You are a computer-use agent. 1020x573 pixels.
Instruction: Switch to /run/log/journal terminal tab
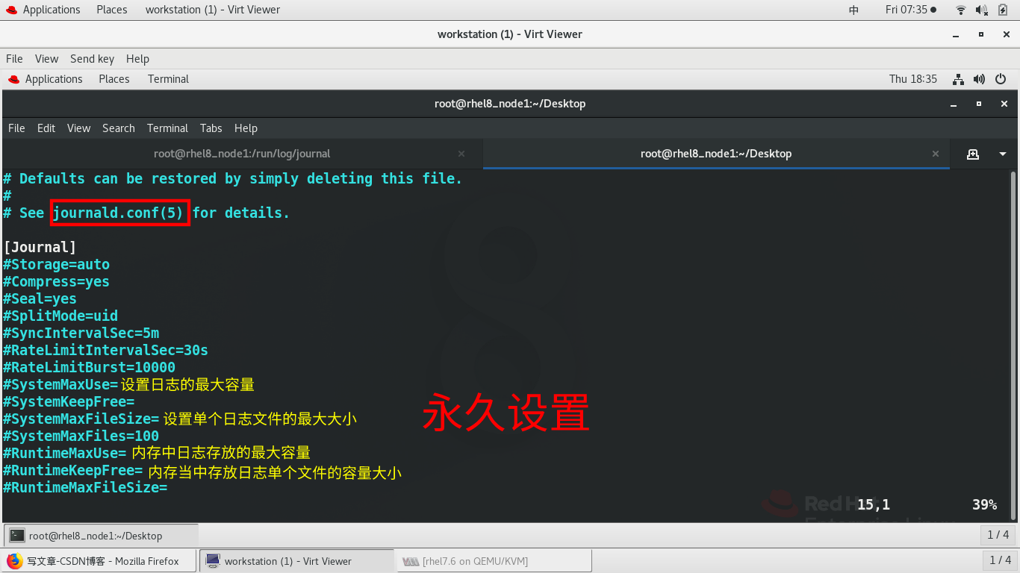242,154
